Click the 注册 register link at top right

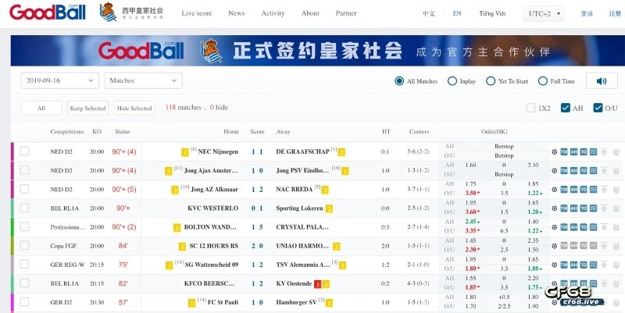[615, 13]
